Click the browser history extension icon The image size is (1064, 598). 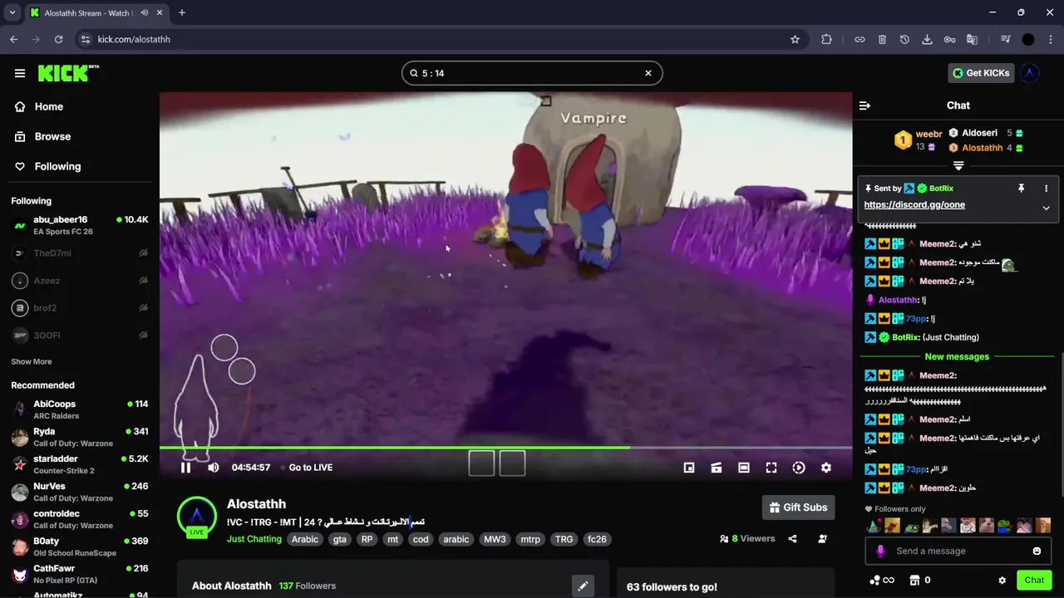tap(904, 39)
